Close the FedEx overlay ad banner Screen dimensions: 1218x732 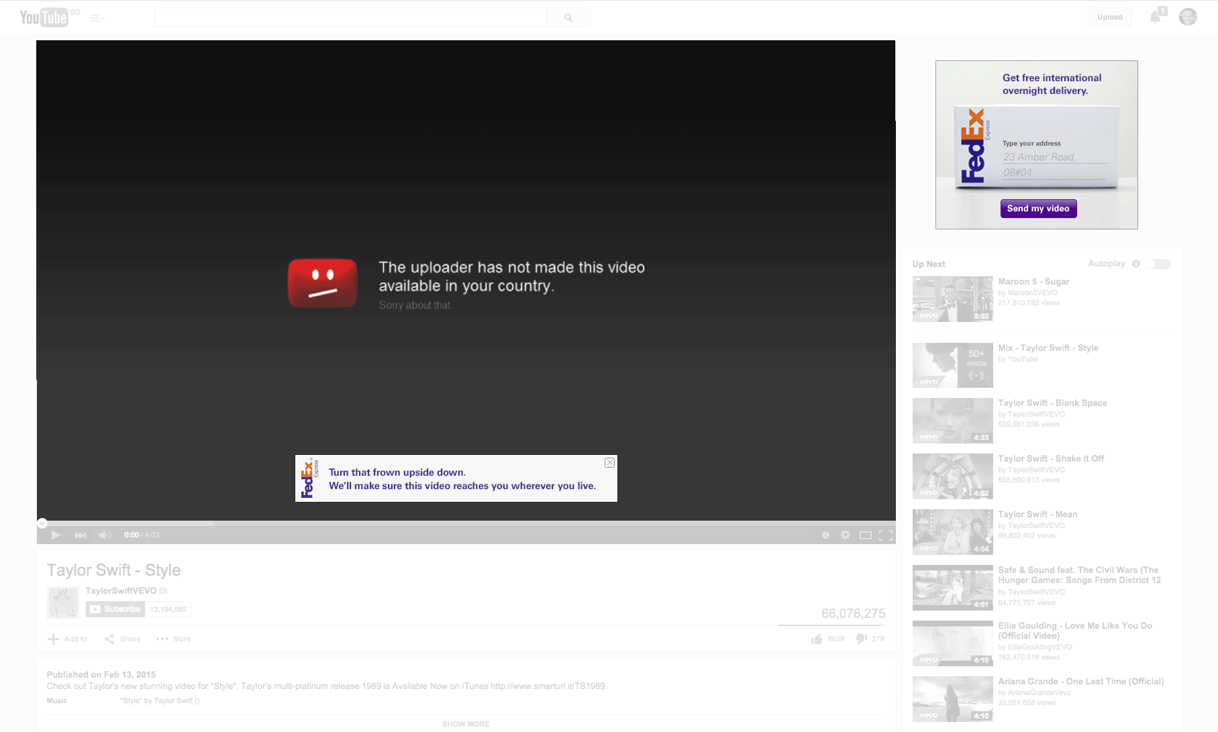[x=609, y=462]
